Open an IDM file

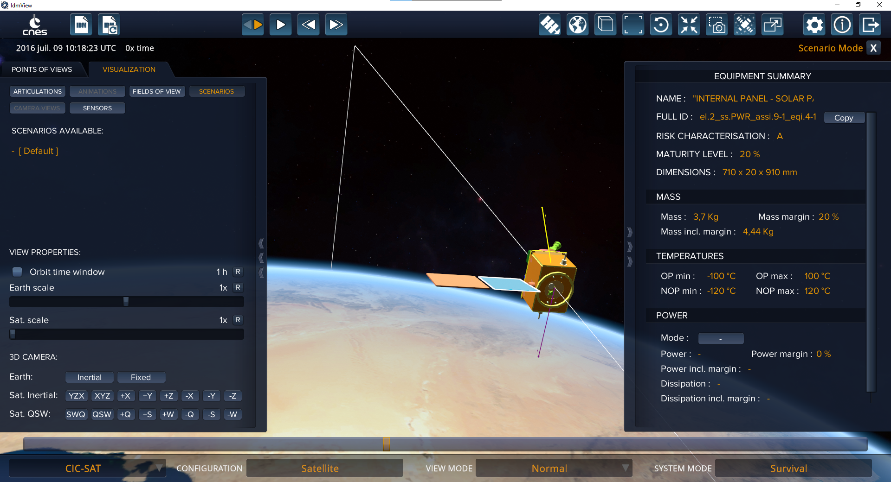(x=81, y=25)
